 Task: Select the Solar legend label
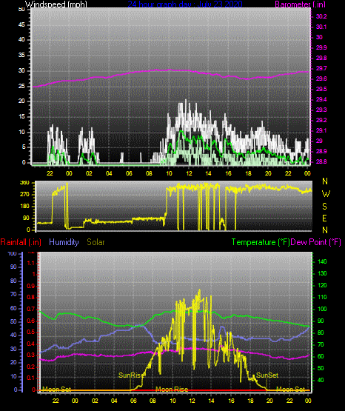tap(96, 242)
